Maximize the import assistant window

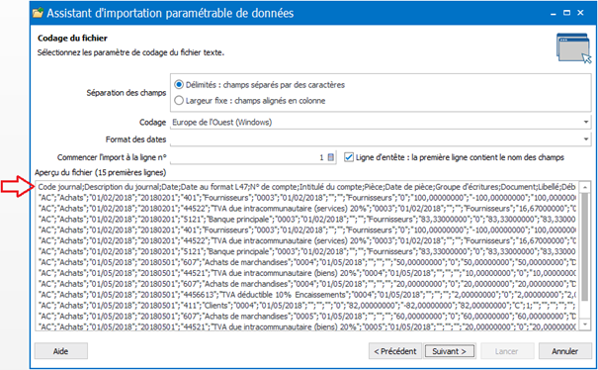566,13
